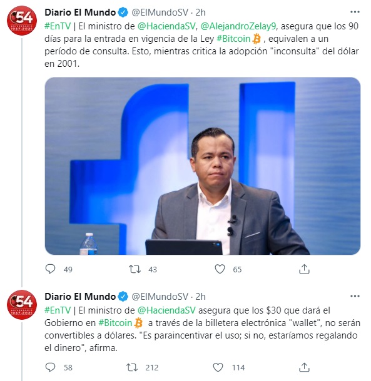
Task: Open @HaciendaSV mention in second tweet
Action: [166, 310]
